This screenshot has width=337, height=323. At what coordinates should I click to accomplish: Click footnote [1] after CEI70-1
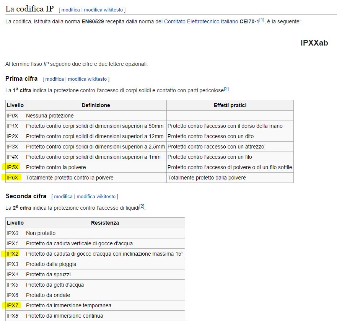(x=262, y=20)
